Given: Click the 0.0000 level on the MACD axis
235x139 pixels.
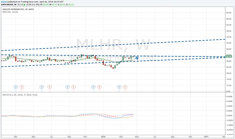Looking at the screenshot, I should (229, 115).
